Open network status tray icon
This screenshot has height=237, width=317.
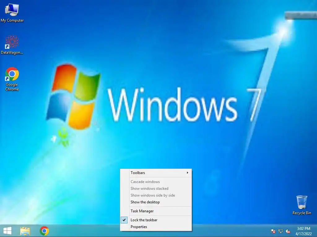coord(280,231)
